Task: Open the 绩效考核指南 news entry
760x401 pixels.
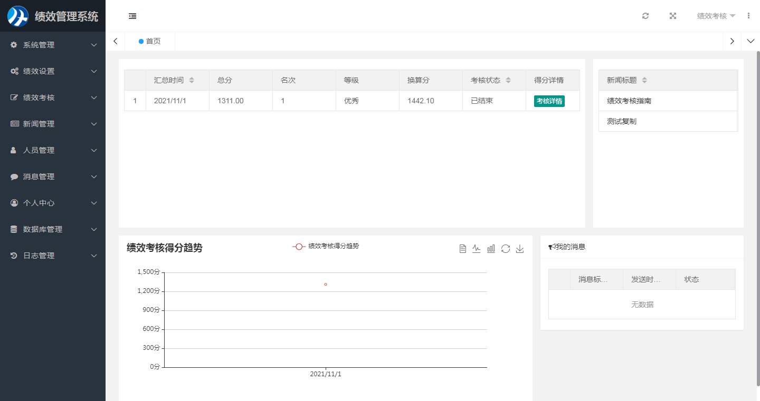Action: tap(629, 101)
